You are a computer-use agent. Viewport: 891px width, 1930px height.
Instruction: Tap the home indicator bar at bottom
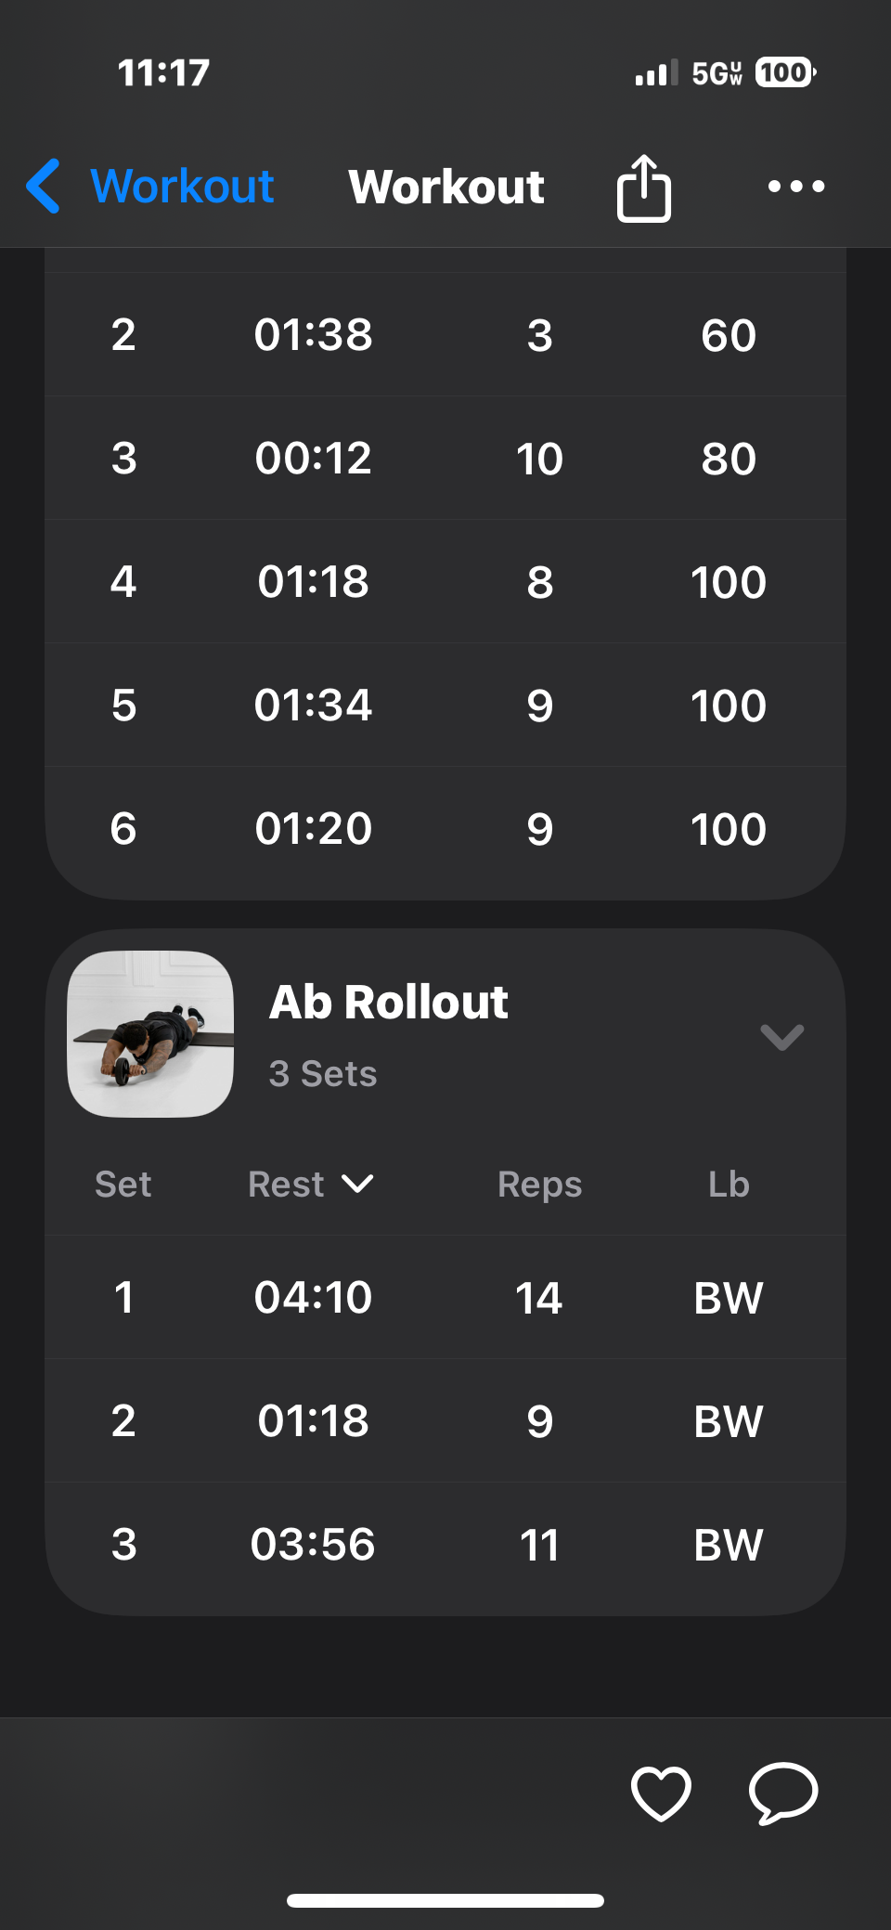tap(445, 1900)
